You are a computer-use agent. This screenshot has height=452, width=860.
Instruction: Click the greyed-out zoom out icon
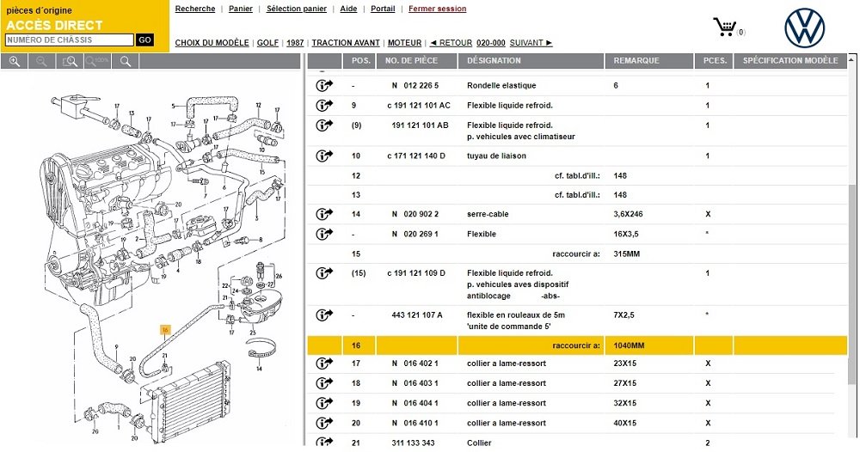point(41,61)
